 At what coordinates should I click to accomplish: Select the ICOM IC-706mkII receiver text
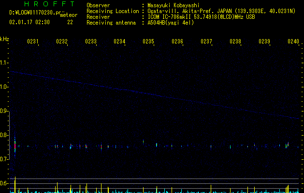[x=201, y=17]
